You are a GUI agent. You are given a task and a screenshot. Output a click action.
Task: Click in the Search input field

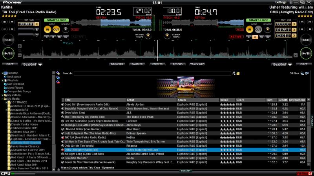tap(152, 74)
